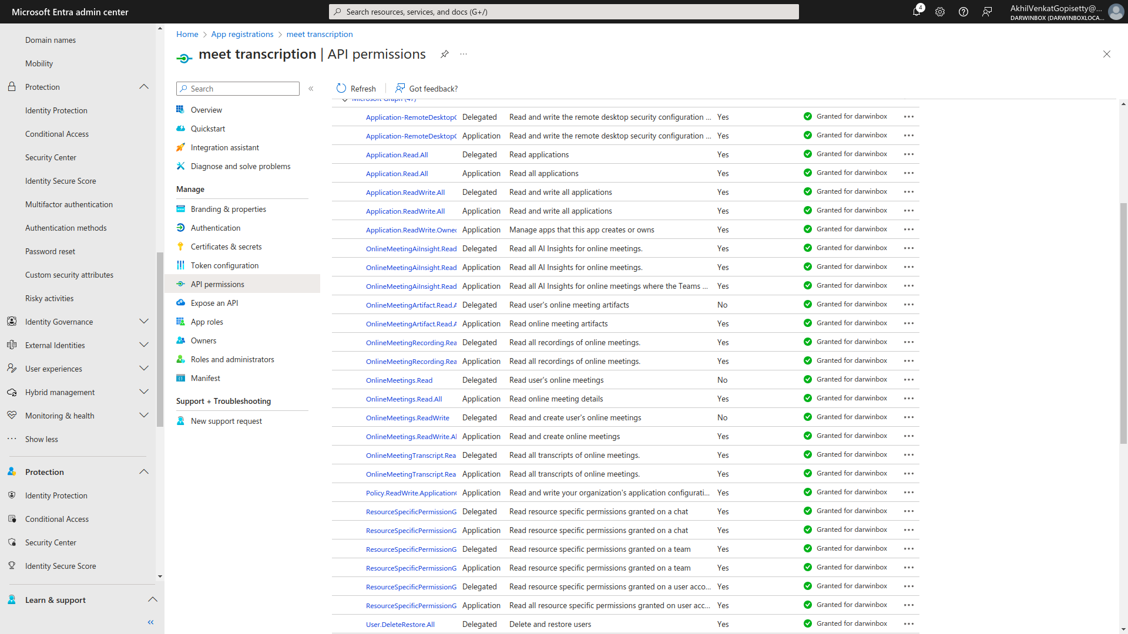Focus the app menu Search field
This screenshot has width=1128, height=634.
pyautogui.click(x=238, y=89)
